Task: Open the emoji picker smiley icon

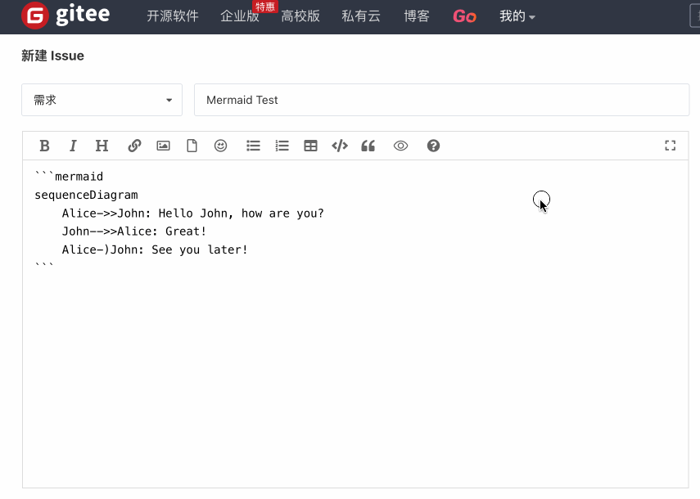Action: coord(220,146)
